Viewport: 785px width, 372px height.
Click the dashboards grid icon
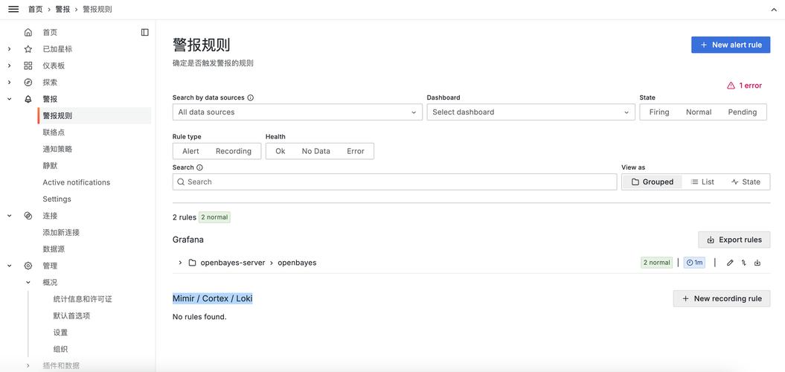click(x=28, y=65)
